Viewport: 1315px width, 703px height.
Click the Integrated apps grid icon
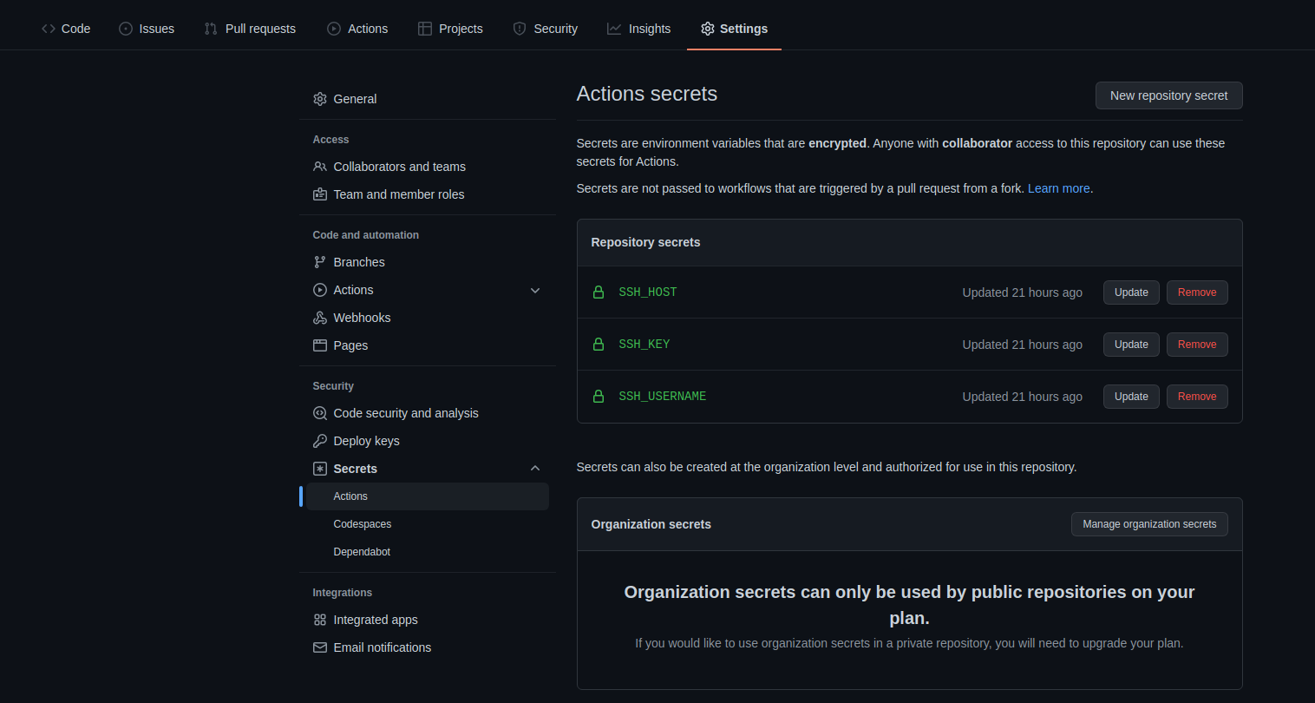pos(320,620)
